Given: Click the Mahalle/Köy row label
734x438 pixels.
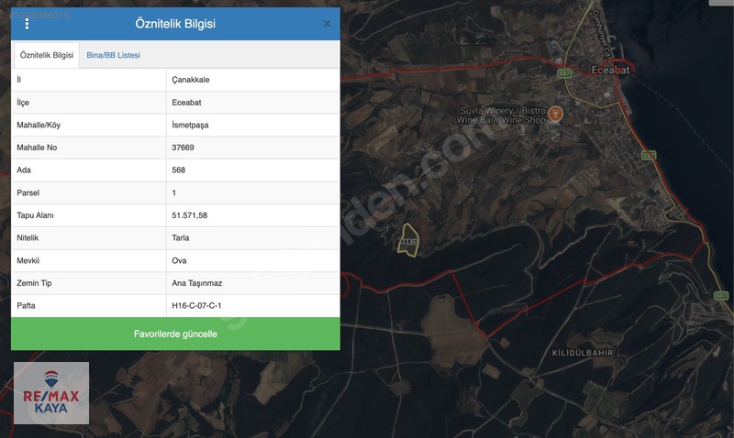Looking at the screenshot, I should [39, 125].
